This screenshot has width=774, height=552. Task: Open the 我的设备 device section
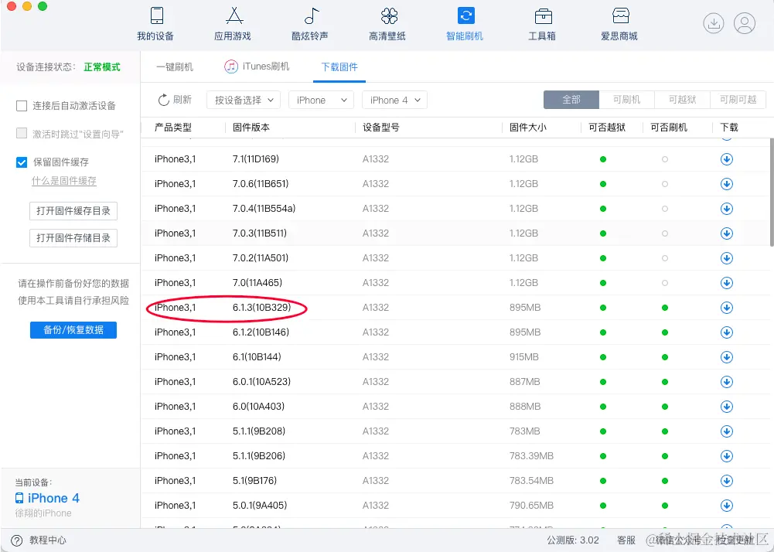tap(155, 24)
